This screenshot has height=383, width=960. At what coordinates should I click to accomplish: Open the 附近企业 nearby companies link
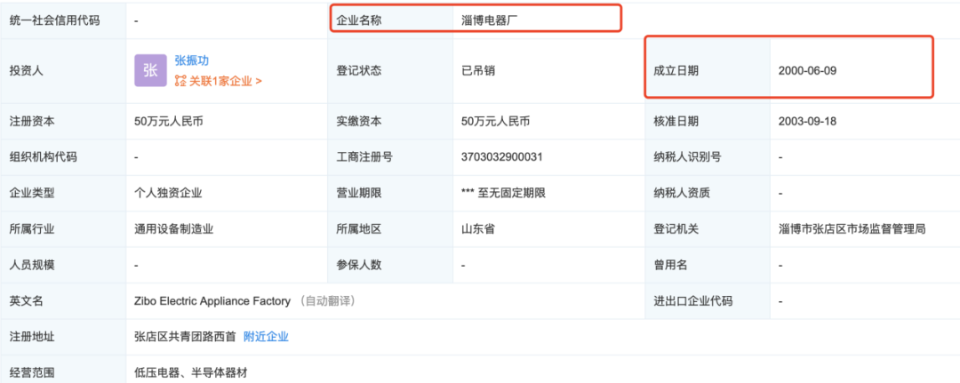coord(266,337)
